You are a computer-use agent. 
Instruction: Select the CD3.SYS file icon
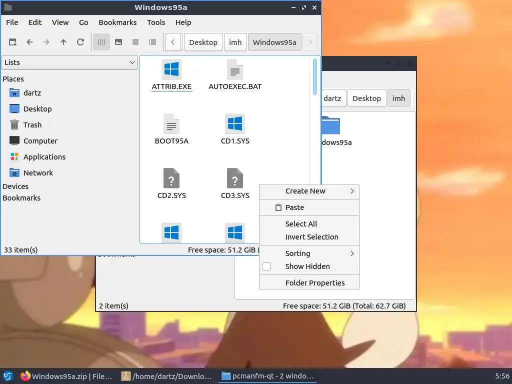point(235,178)
